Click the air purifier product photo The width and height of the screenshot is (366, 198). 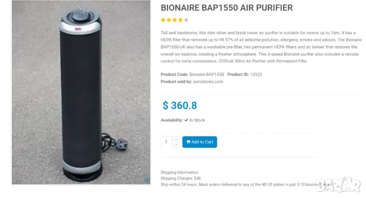pyautogui.click(x=81, y=92)
